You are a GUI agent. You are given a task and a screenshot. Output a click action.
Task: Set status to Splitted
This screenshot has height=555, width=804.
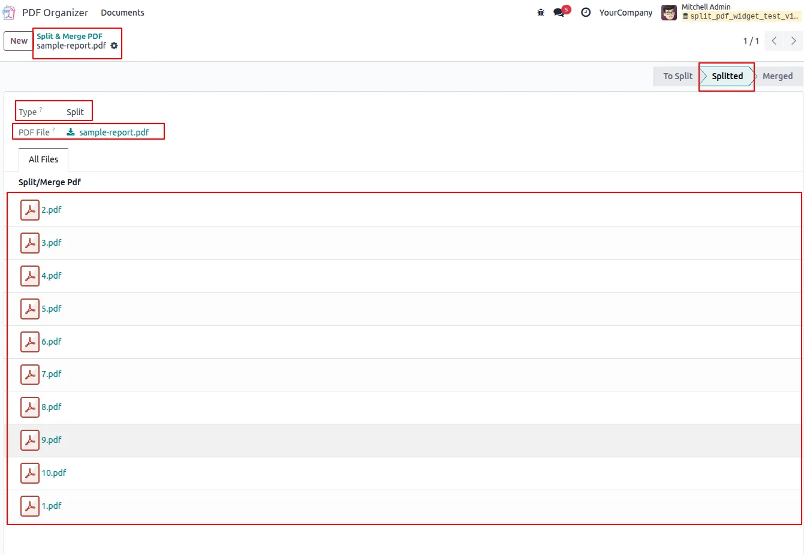point(727,76)
